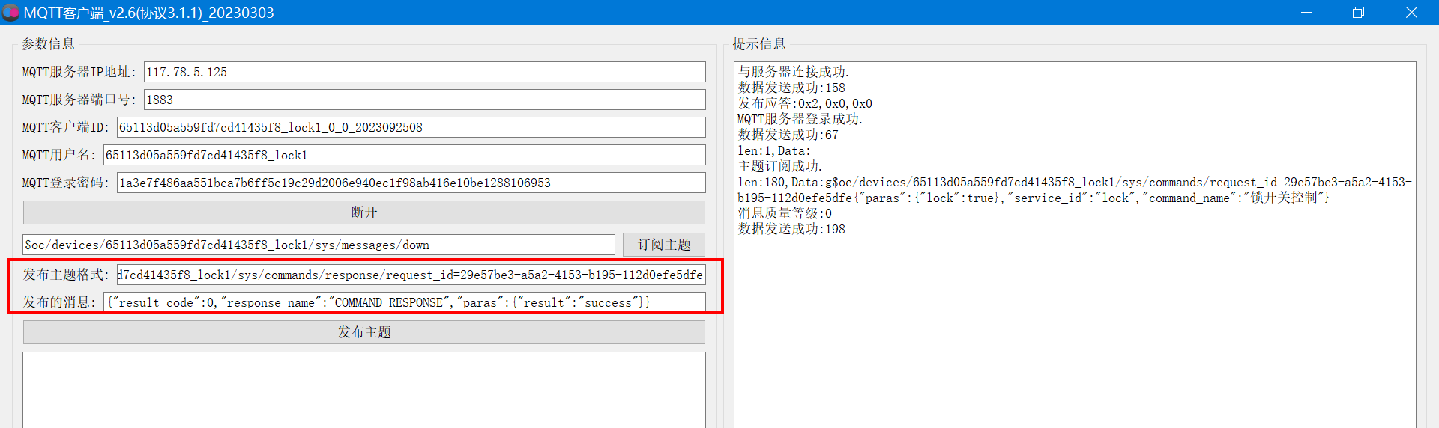This screenshot has height=428, width=1439.
Task: Click the log line '与服务器连接成功.'
Action: click(x=793, y=72)
